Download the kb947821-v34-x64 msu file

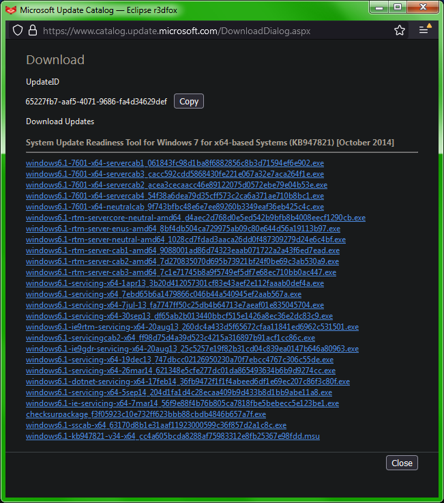173,436
